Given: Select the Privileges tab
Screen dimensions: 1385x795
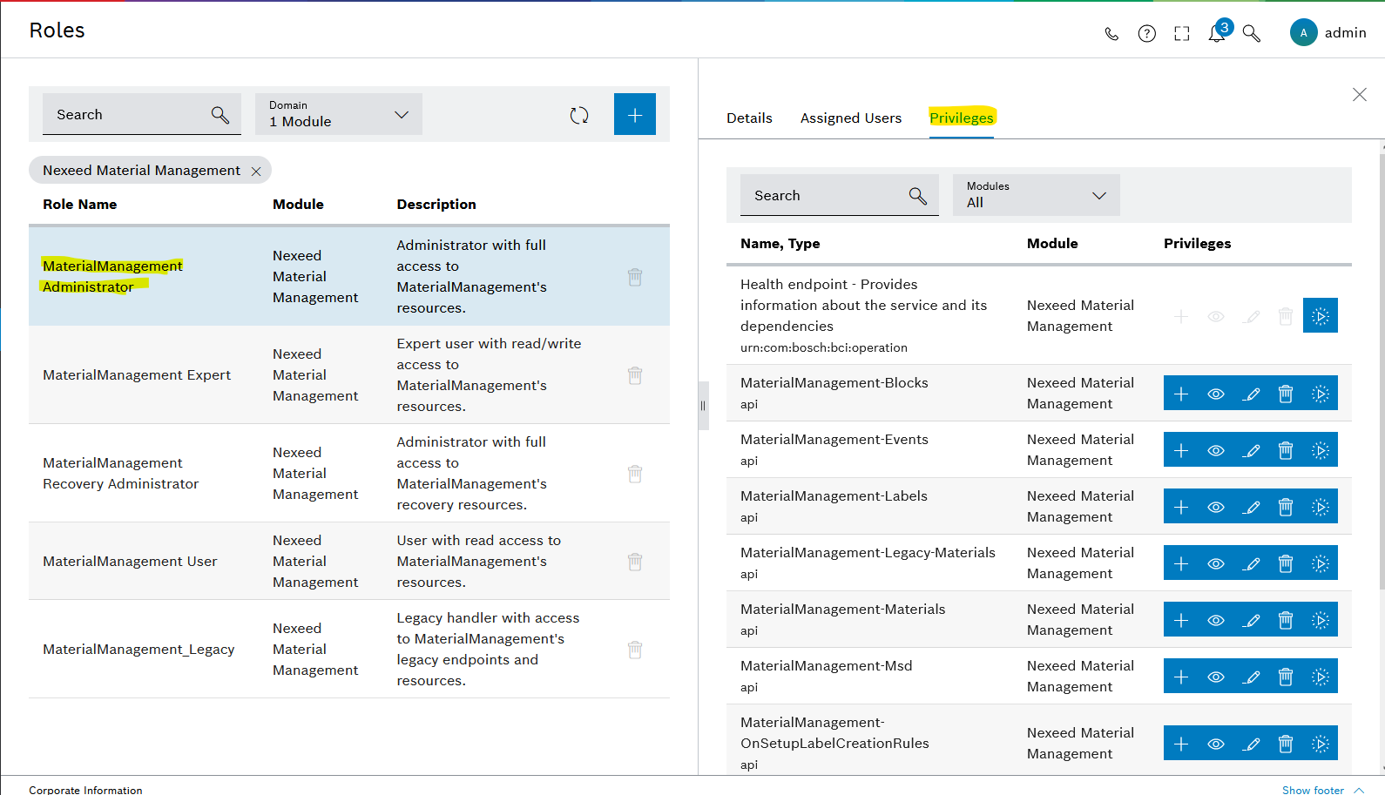Looking at the screenshot, I should 962,118.
